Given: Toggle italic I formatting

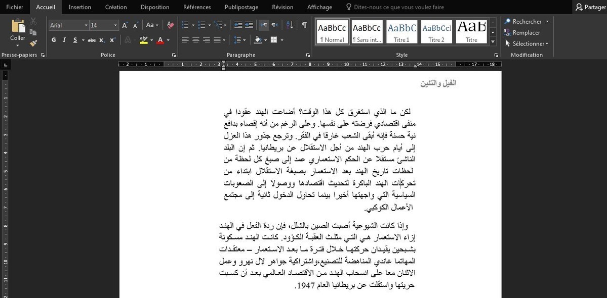Looking at the screenshot, I should click(x=64, y=40).
